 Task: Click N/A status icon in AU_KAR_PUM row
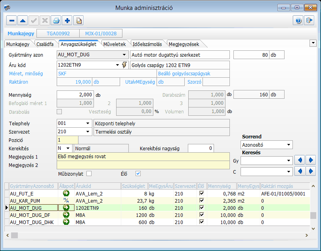(x=66, y=200)
